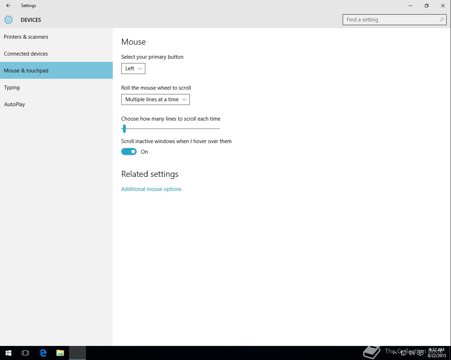
Task: Open the Windows Start menu
Action: [x=8, y=353]
